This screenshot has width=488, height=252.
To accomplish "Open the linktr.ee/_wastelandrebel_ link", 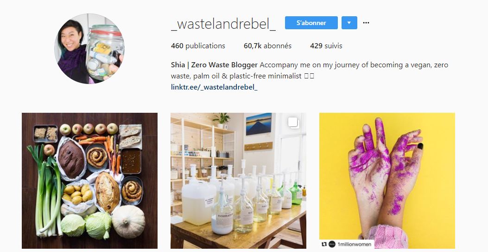I will pos(214,87).
